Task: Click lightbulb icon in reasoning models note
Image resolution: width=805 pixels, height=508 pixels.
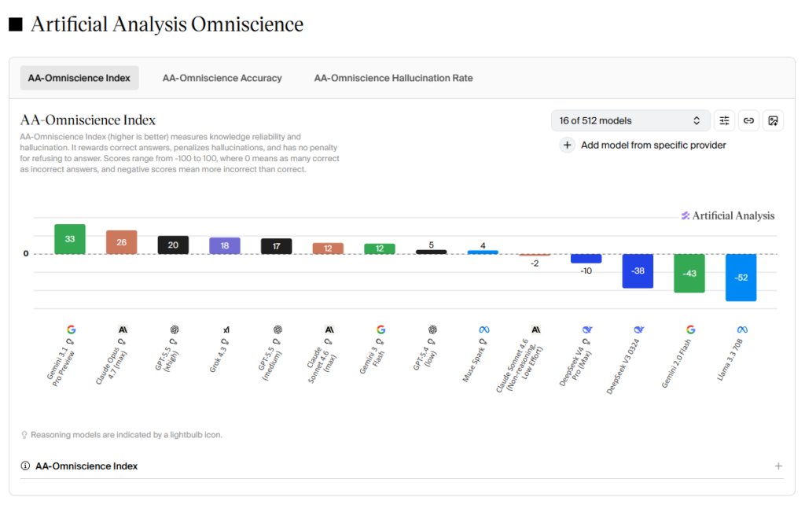Action: click(24, 435)
